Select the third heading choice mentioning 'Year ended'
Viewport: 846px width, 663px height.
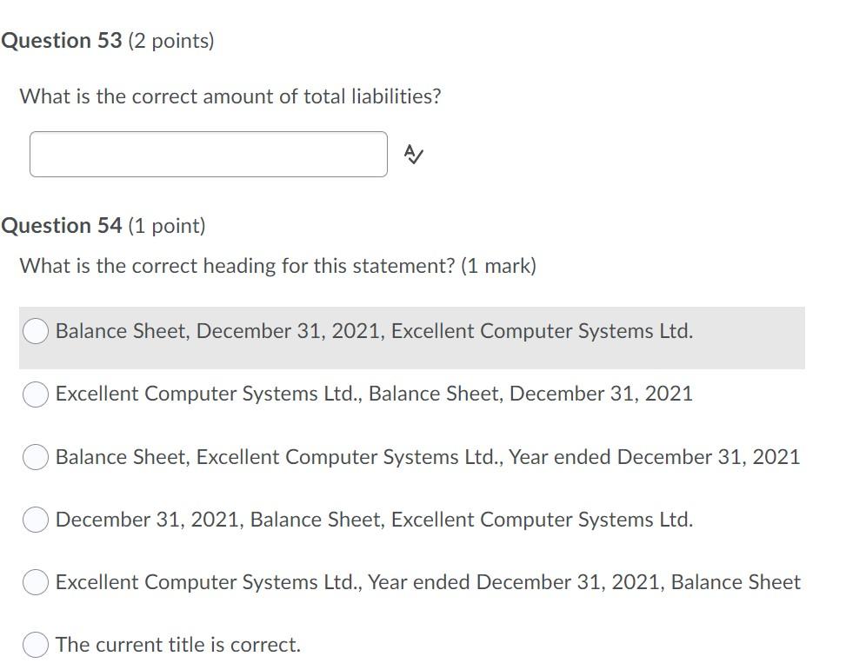pos(35,457)
